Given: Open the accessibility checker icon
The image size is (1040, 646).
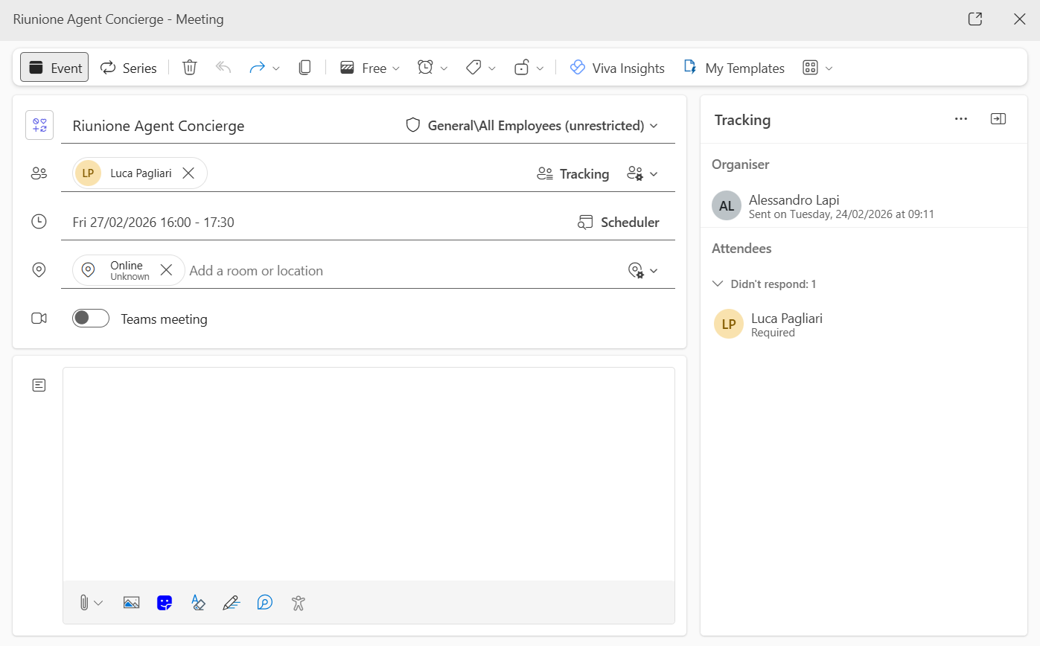Looking at the screenshot, I should (x=299, y=603).
